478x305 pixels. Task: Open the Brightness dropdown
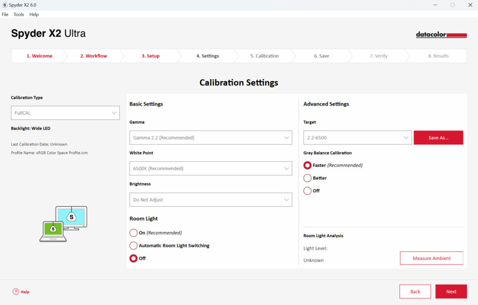211,200
